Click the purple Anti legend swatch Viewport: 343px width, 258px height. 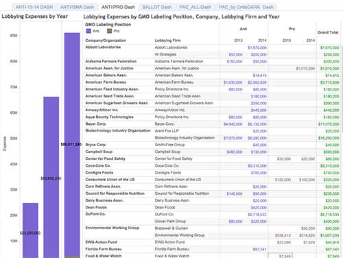click(x=88, y=31)
